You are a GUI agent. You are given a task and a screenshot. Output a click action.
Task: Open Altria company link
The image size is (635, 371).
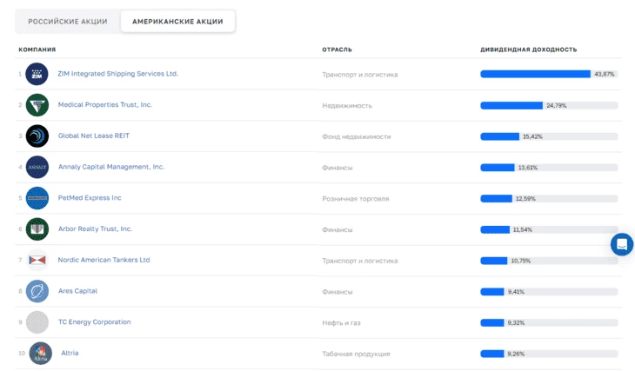click(70, 353)
